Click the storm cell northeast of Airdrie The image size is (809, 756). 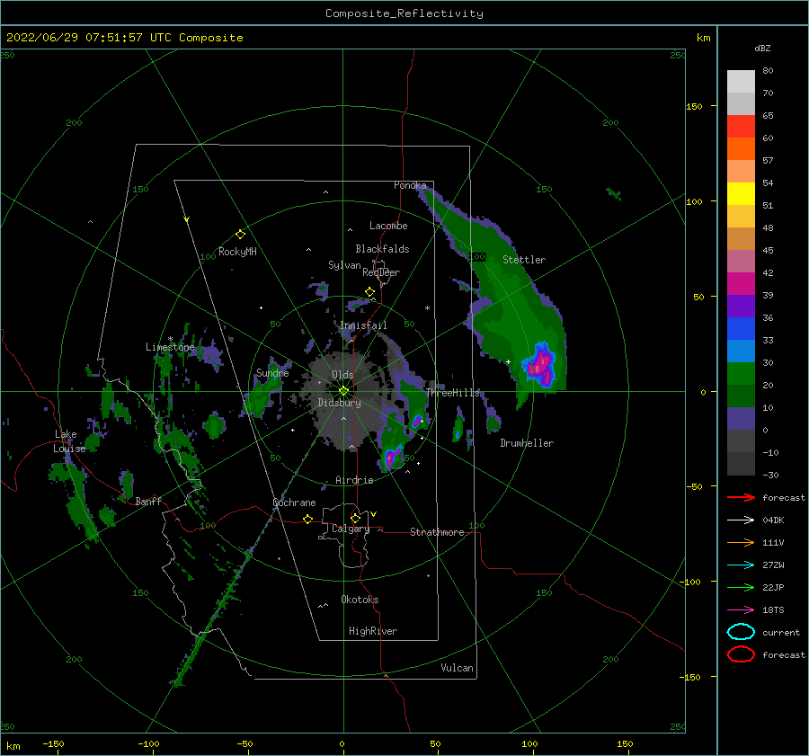pos(393,456)
